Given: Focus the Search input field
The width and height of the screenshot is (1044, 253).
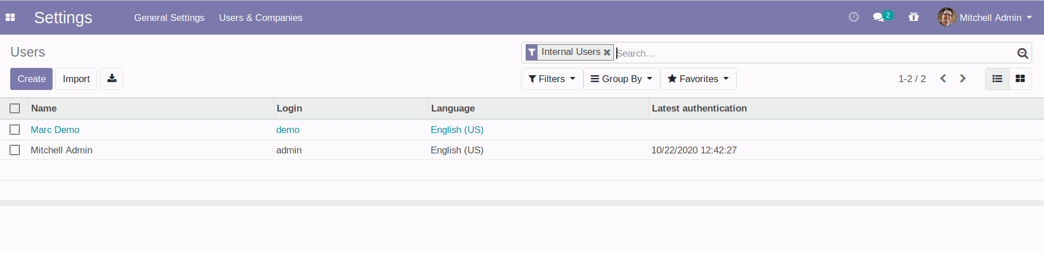Looking at the screenshot, I should tap(815, 53).
